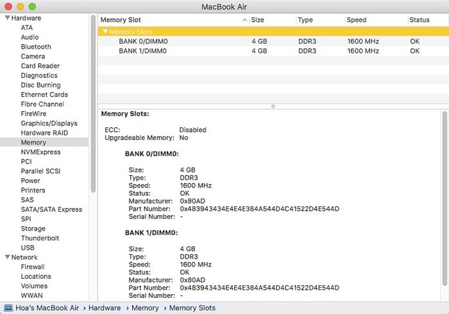Click the green zoom window button
The width and height of the screenshot is (449, 314).
(32, 6)
